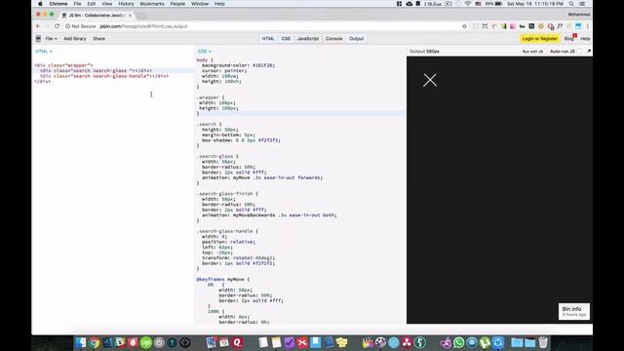The width and height of the screenshot is (624, 351).
Task: Select the JS Bin browser tab
Action: 96,16
